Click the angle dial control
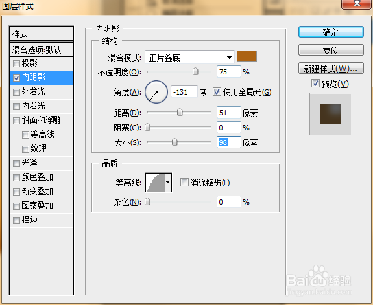 (x=156, y=92)
